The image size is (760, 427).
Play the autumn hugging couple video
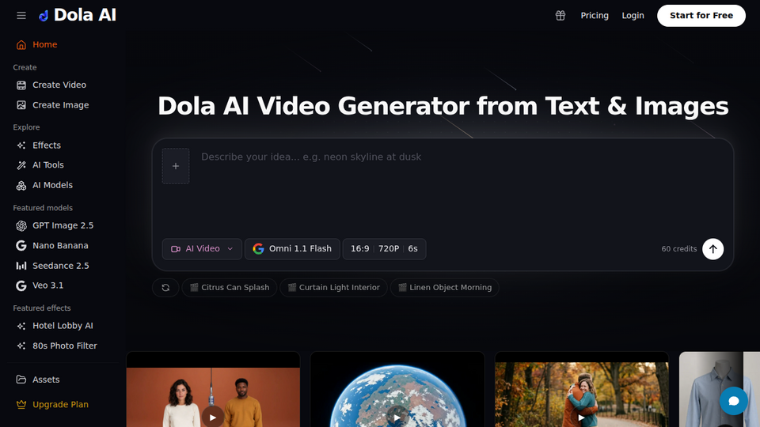coord(581,417)
